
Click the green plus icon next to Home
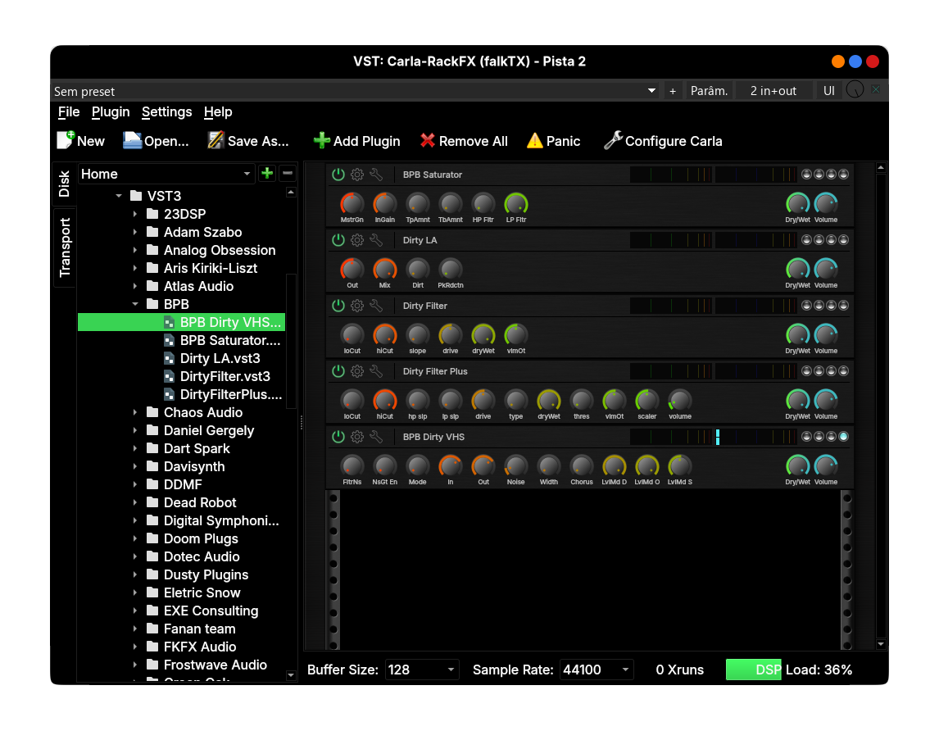pyautogui.click(x=267, y=174)
